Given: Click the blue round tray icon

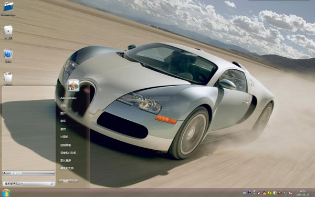Looking at the screenshot, I should 249,192.
